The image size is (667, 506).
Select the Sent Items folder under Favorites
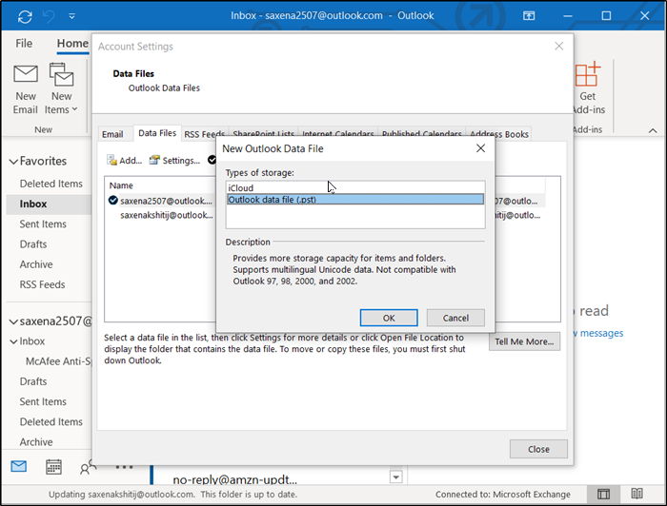[43, 224]
